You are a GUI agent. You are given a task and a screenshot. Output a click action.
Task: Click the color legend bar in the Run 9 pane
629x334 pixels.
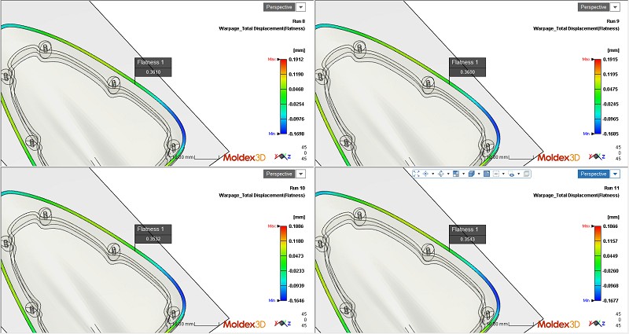point(596,96)
